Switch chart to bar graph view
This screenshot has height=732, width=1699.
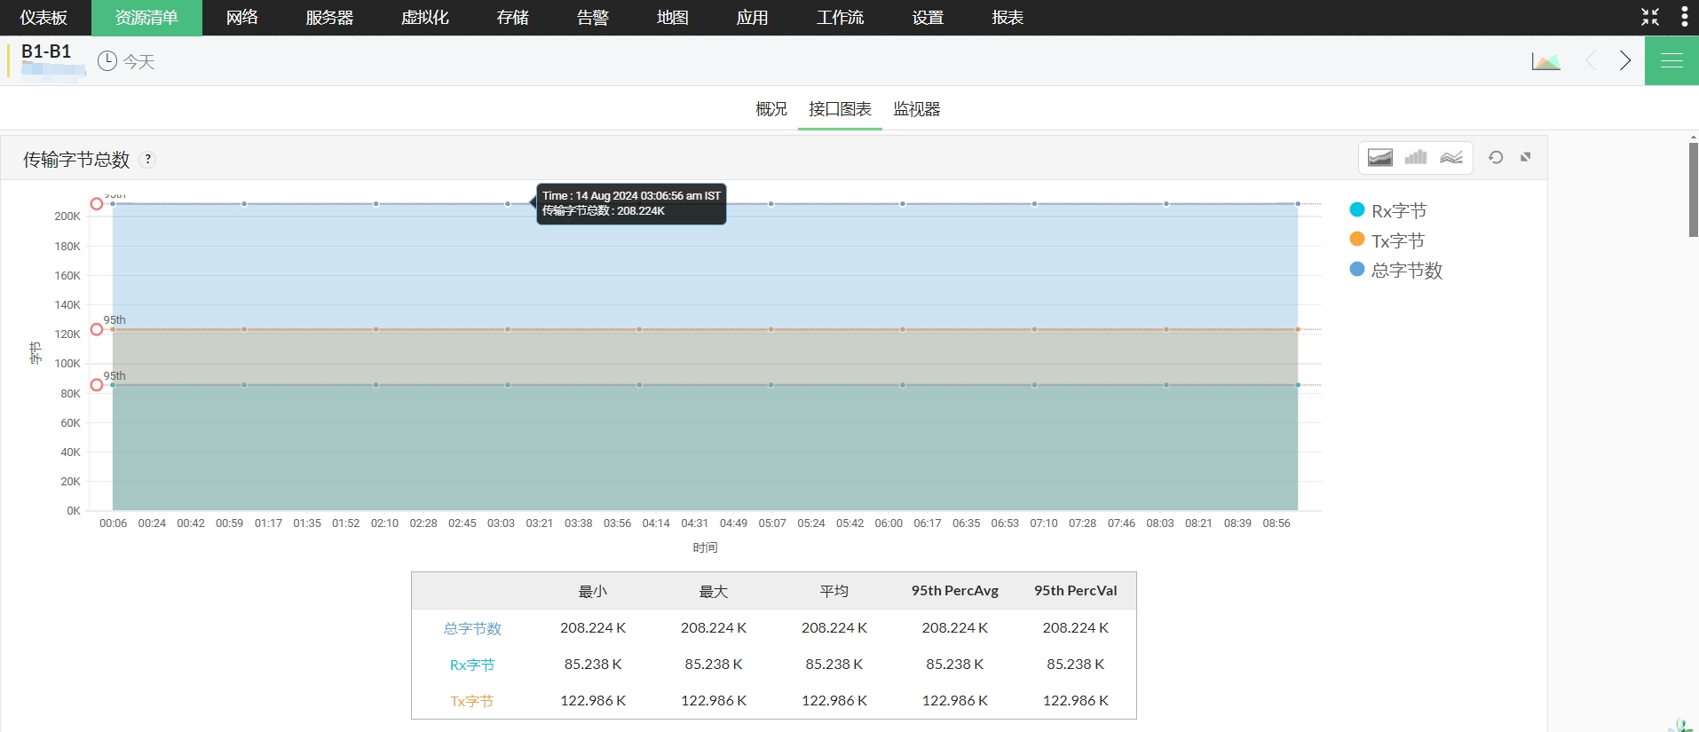click(x=1416, y=158)
